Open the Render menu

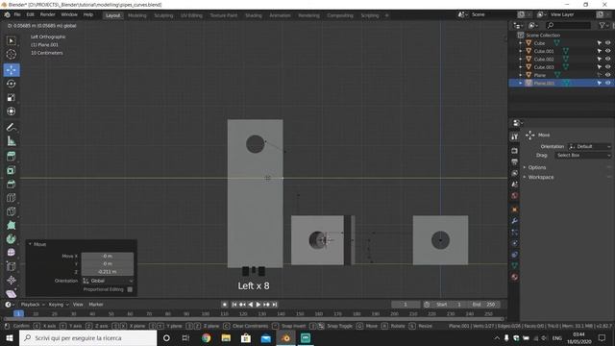(47, 14)
